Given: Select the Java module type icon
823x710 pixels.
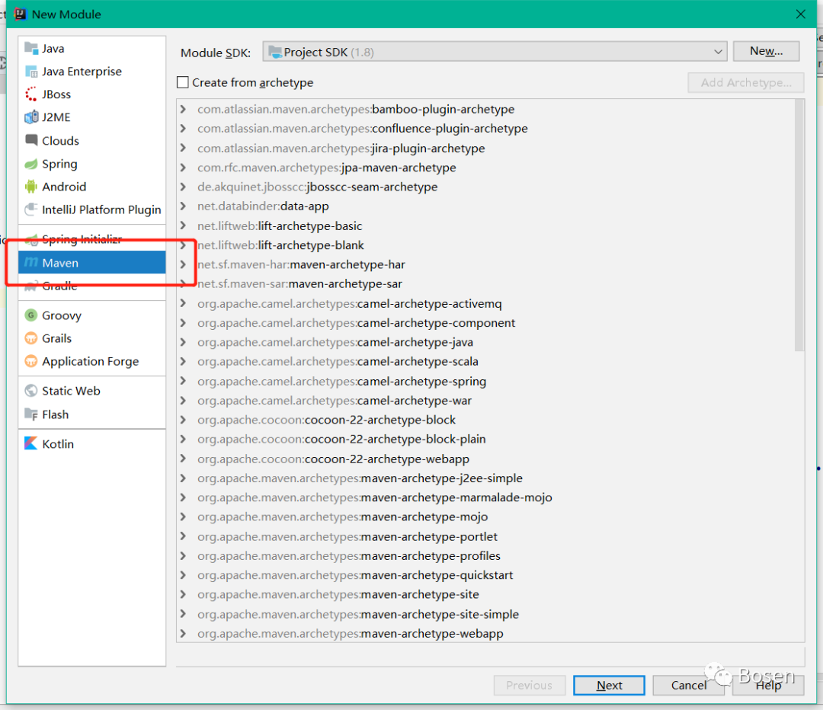Looking at the screenshot, I should click(x=31, y=48).
